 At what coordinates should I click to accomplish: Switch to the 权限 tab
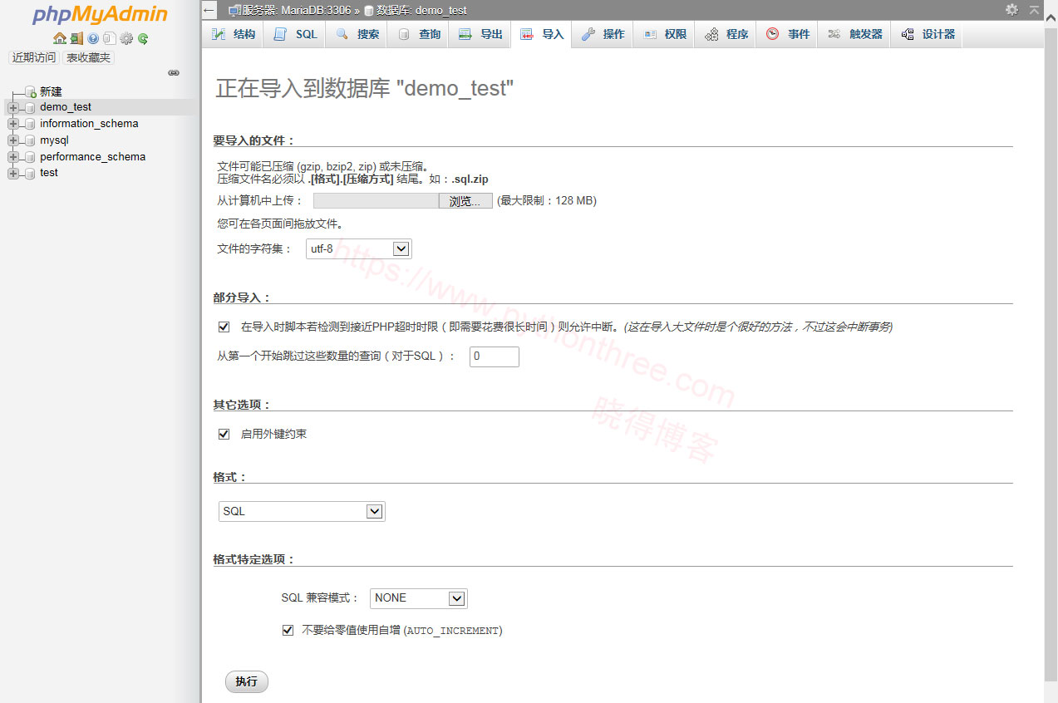pyautogui.click(x=664, y=34)
